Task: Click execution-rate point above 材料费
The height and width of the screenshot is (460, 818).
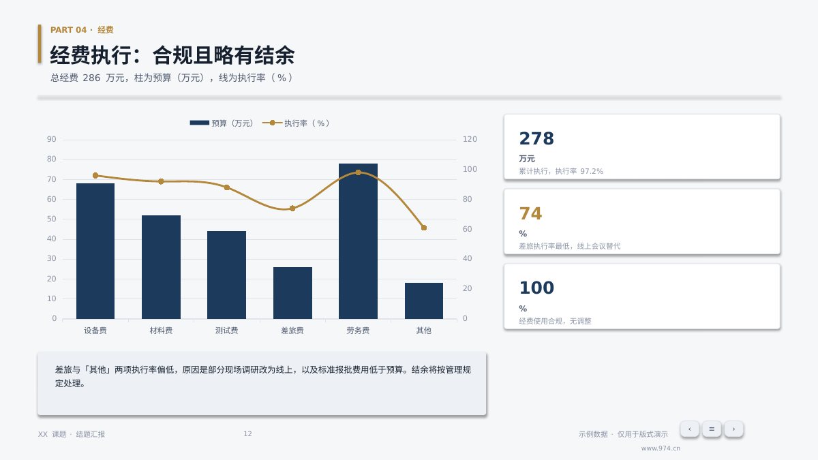Action: coord(161,181)
